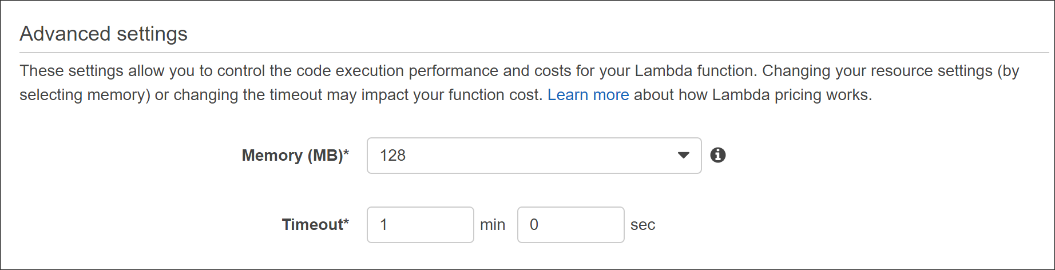This screenshot has height=270, width=1055.
Task: Click the asterisk after Memory (MB)
Action: pyautogui.click(x=346, y=152)
